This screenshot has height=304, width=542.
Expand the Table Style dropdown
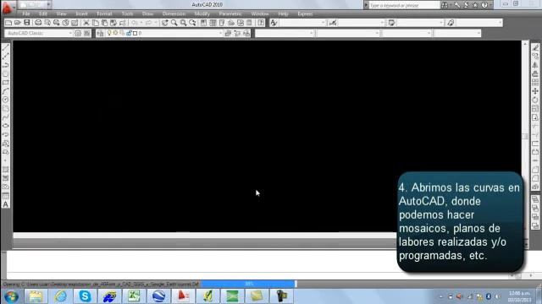point(440,23)
